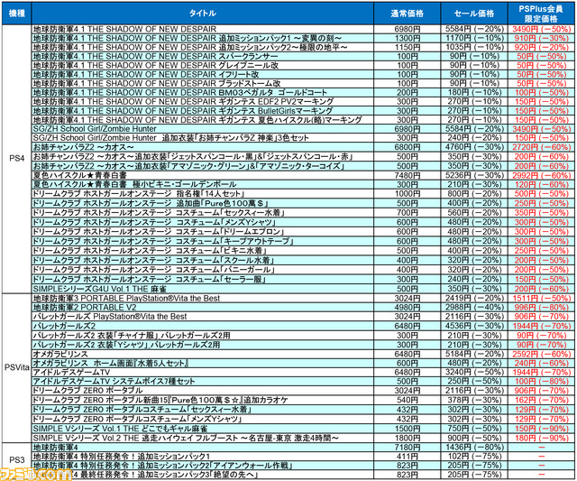Select the PS3 platform cell
This screenshot has height=481, width=577.
[x=17, y=460]
